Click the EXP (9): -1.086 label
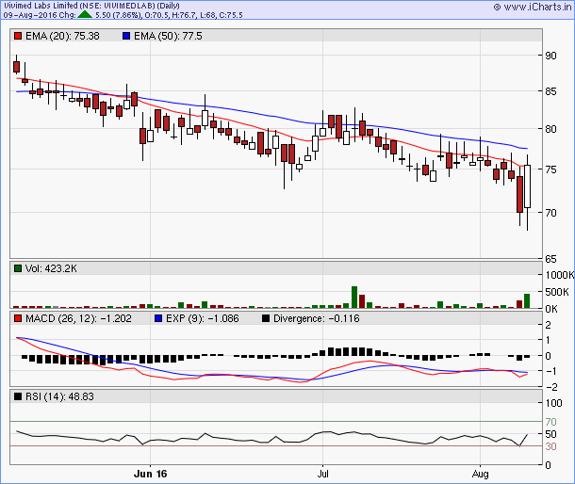575x484 pixels. coord(203,318)
